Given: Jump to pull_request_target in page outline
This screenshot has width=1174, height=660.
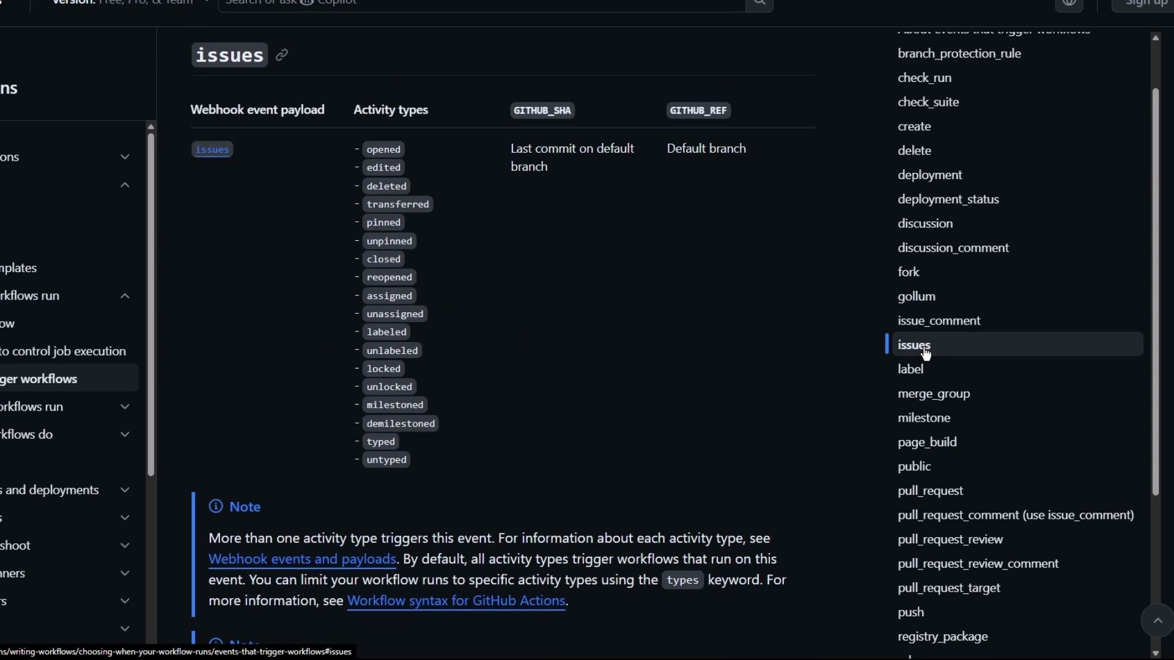Looking at the screenshot, I should 948,588.
